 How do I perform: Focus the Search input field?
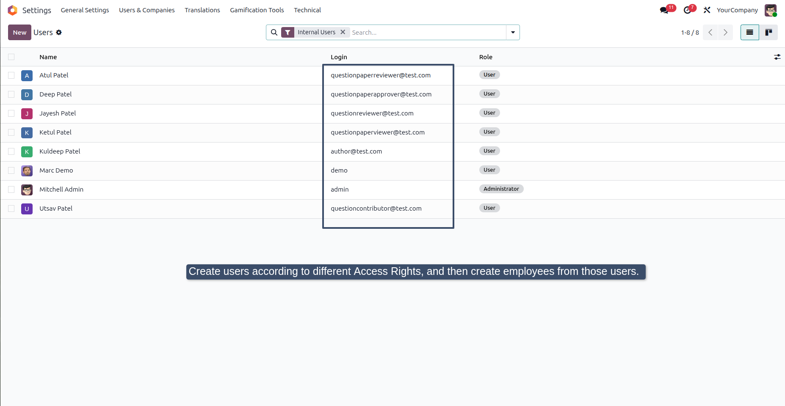pyautogui.click(x=428, y=32)
